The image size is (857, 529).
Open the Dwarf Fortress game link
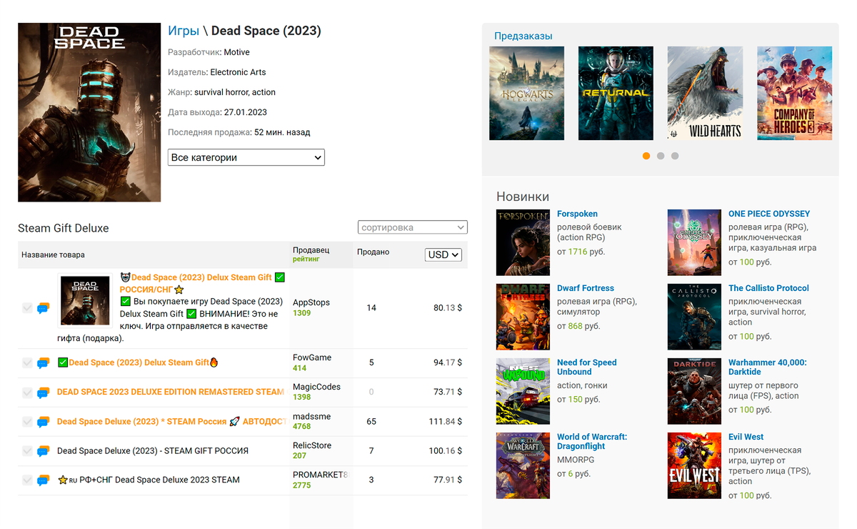(x=586, y=288)
